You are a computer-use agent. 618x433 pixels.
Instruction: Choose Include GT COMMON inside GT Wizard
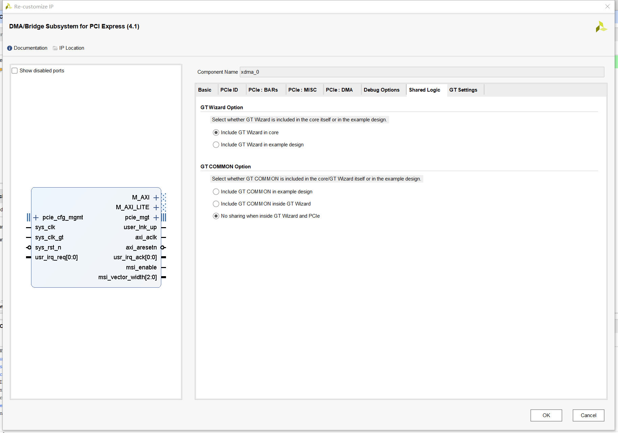tap(216, 204)
